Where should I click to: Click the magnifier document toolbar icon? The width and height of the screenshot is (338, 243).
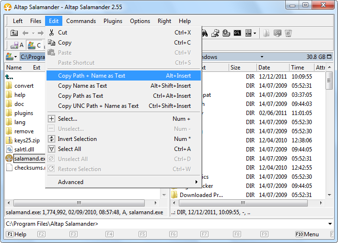click(215, 33)
